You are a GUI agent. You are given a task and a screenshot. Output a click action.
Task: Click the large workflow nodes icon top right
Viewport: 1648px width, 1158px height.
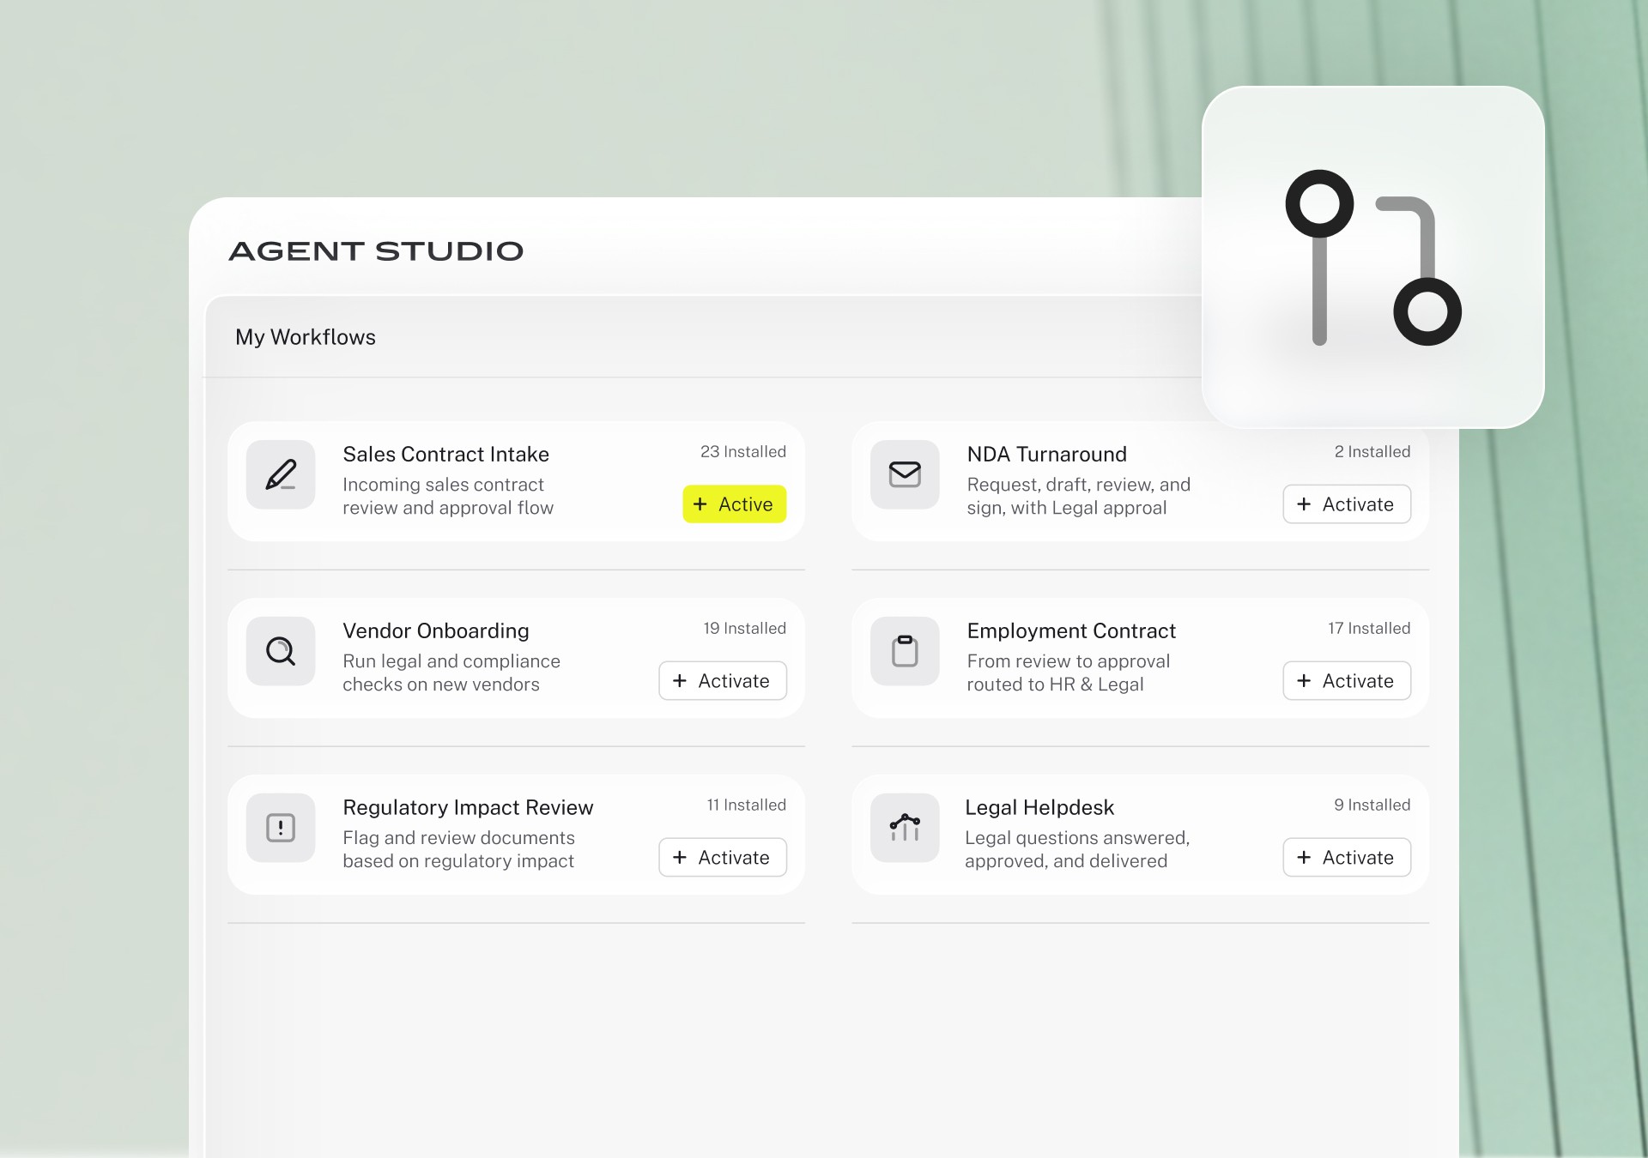click(x=1372, y=257)
